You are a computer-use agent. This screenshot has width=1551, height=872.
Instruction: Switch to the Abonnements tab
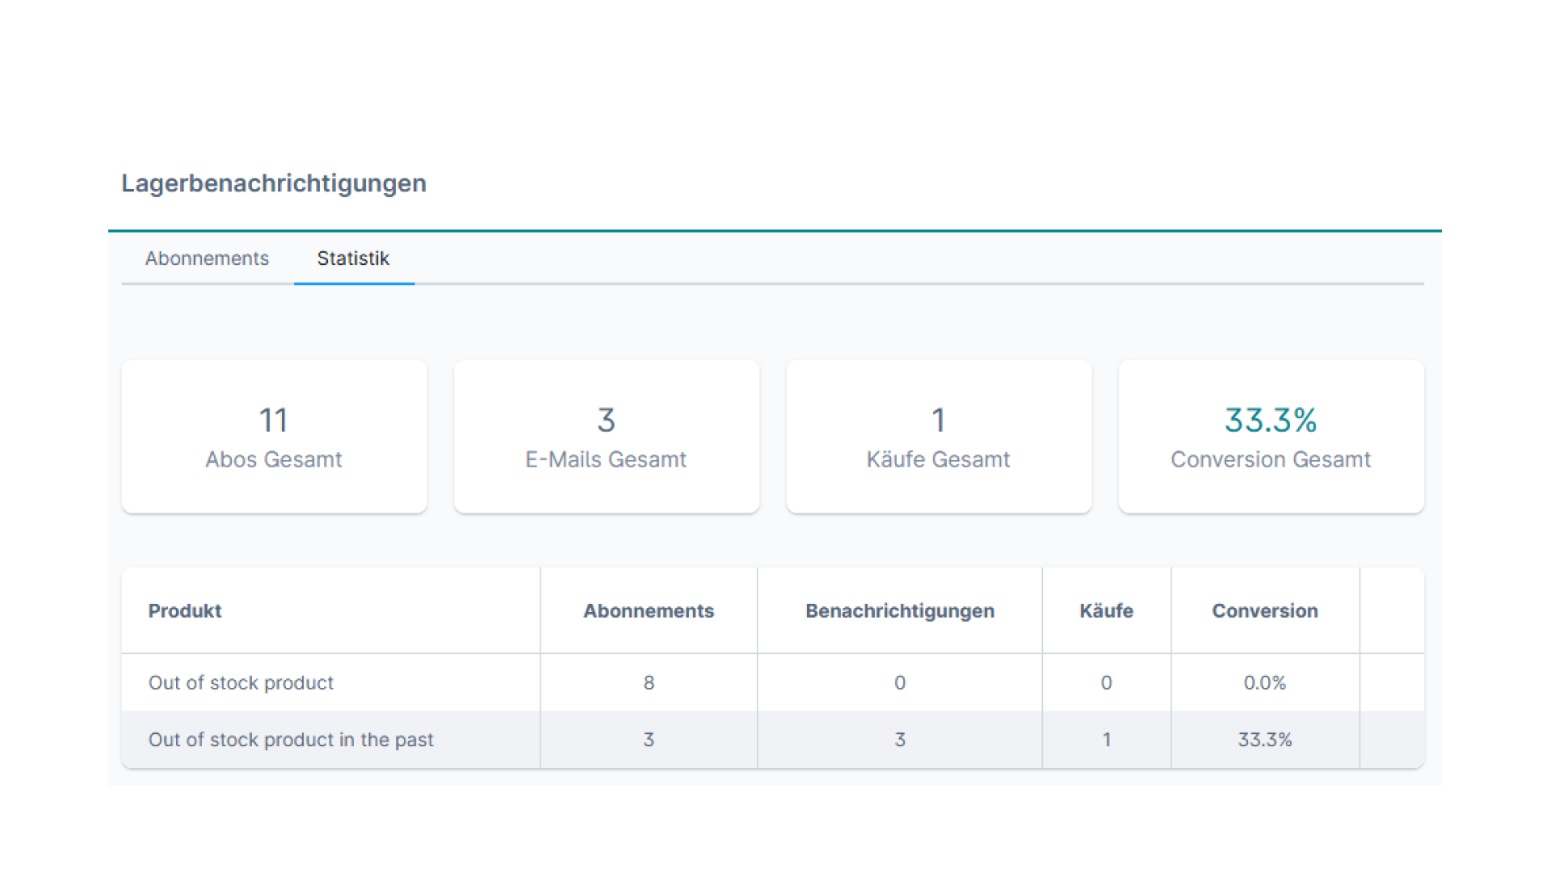click(x=207, y=258)
